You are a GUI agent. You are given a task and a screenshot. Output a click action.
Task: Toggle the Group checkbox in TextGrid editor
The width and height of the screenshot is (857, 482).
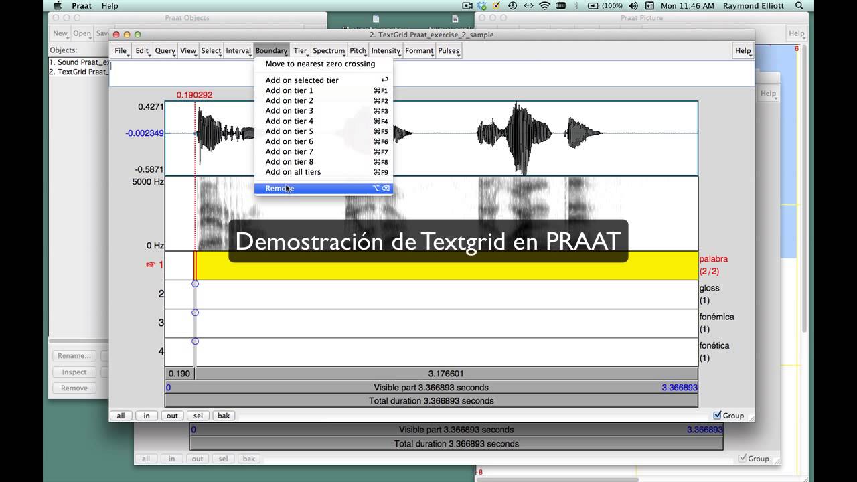point(718,415)
